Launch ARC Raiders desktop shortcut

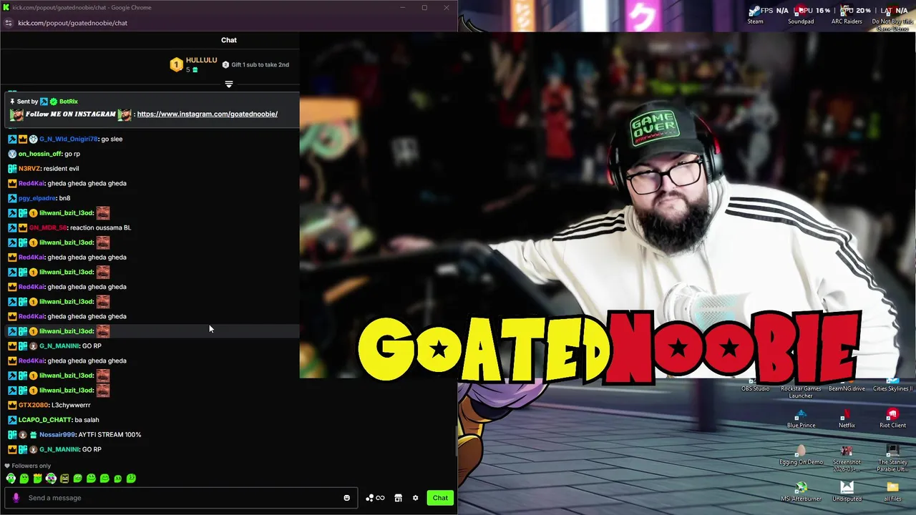point(847,14)
